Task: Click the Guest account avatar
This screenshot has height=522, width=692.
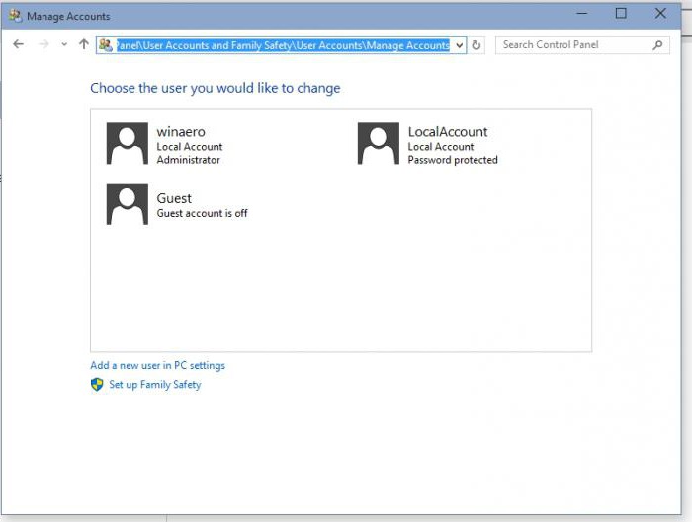Action: click(x=127, y=204)
